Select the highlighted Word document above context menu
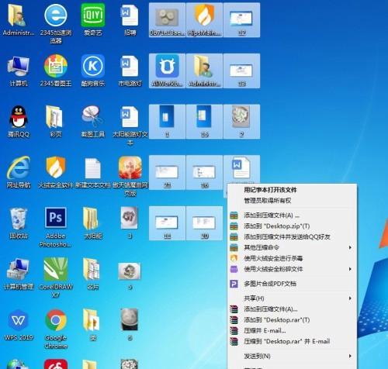The width and height of the screenshot is (388, 369). tap(241, 168)
